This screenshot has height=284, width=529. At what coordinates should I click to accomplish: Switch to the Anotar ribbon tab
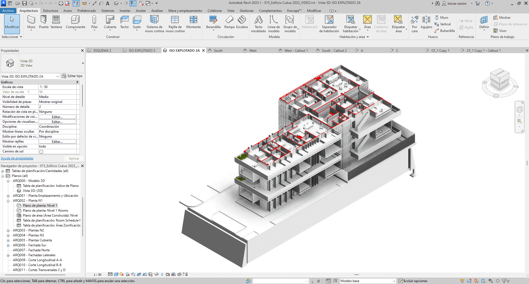pos(141,11)
